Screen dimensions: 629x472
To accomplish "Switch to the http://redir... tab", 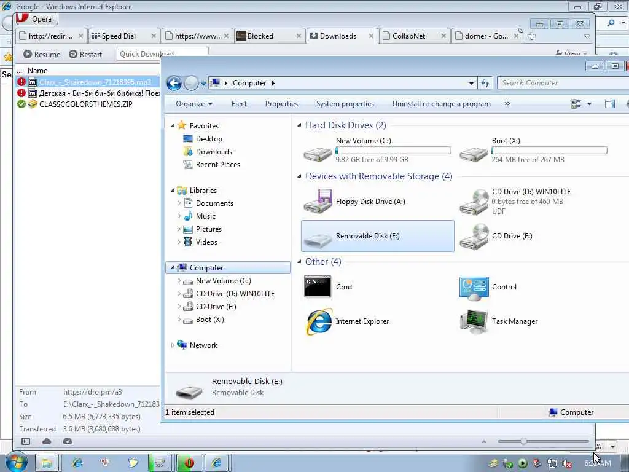I will click(52, 36).
